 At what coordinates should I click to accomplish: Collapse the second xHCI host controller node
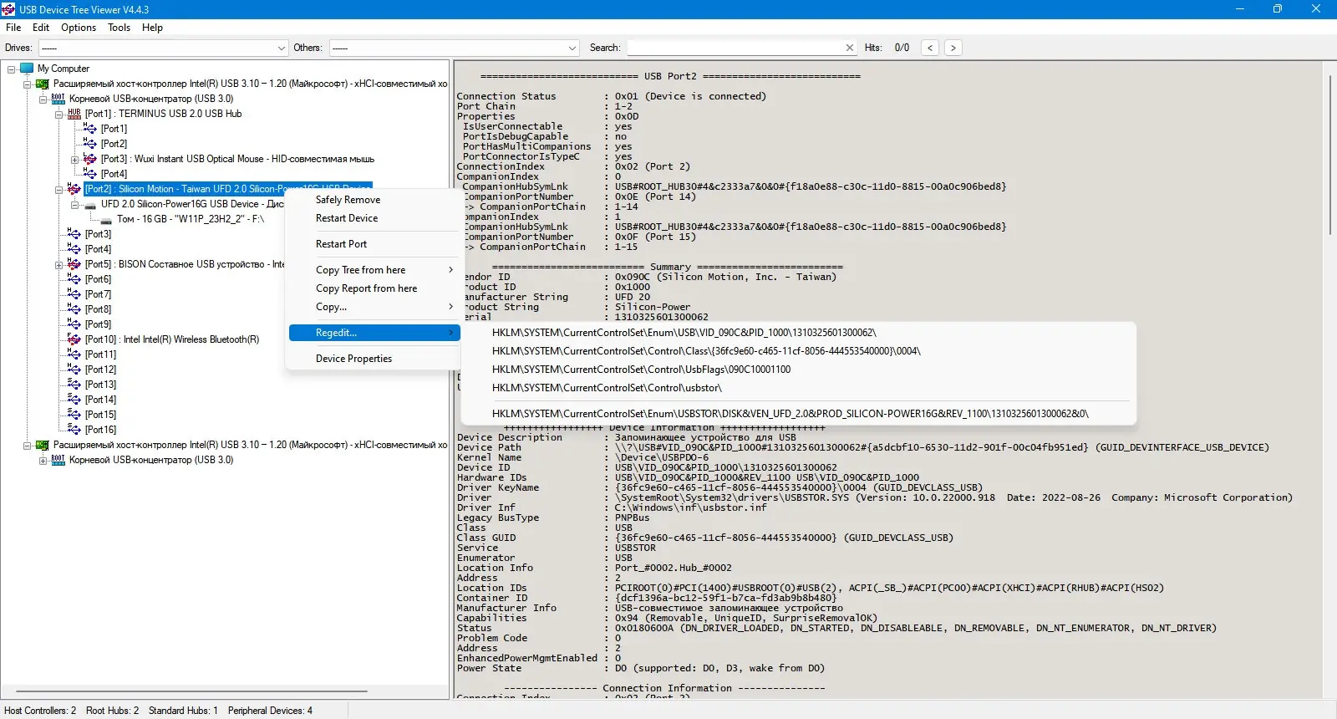tap(27, 445)
